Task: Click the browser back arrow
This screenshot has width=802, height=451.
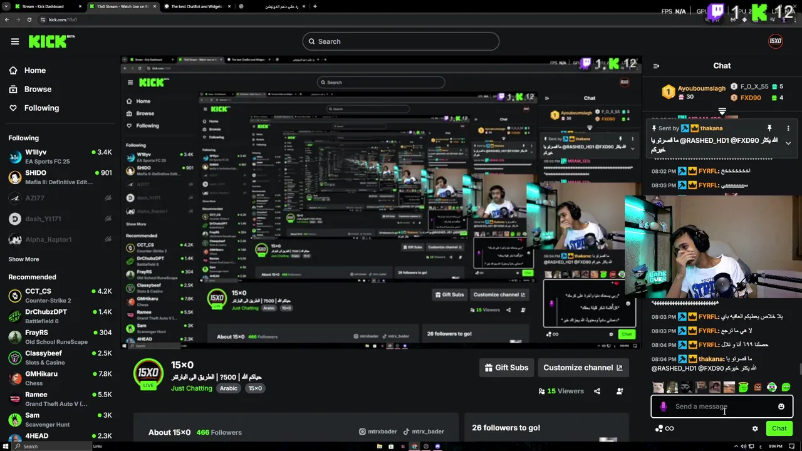Action: click(x=7, y=19)
